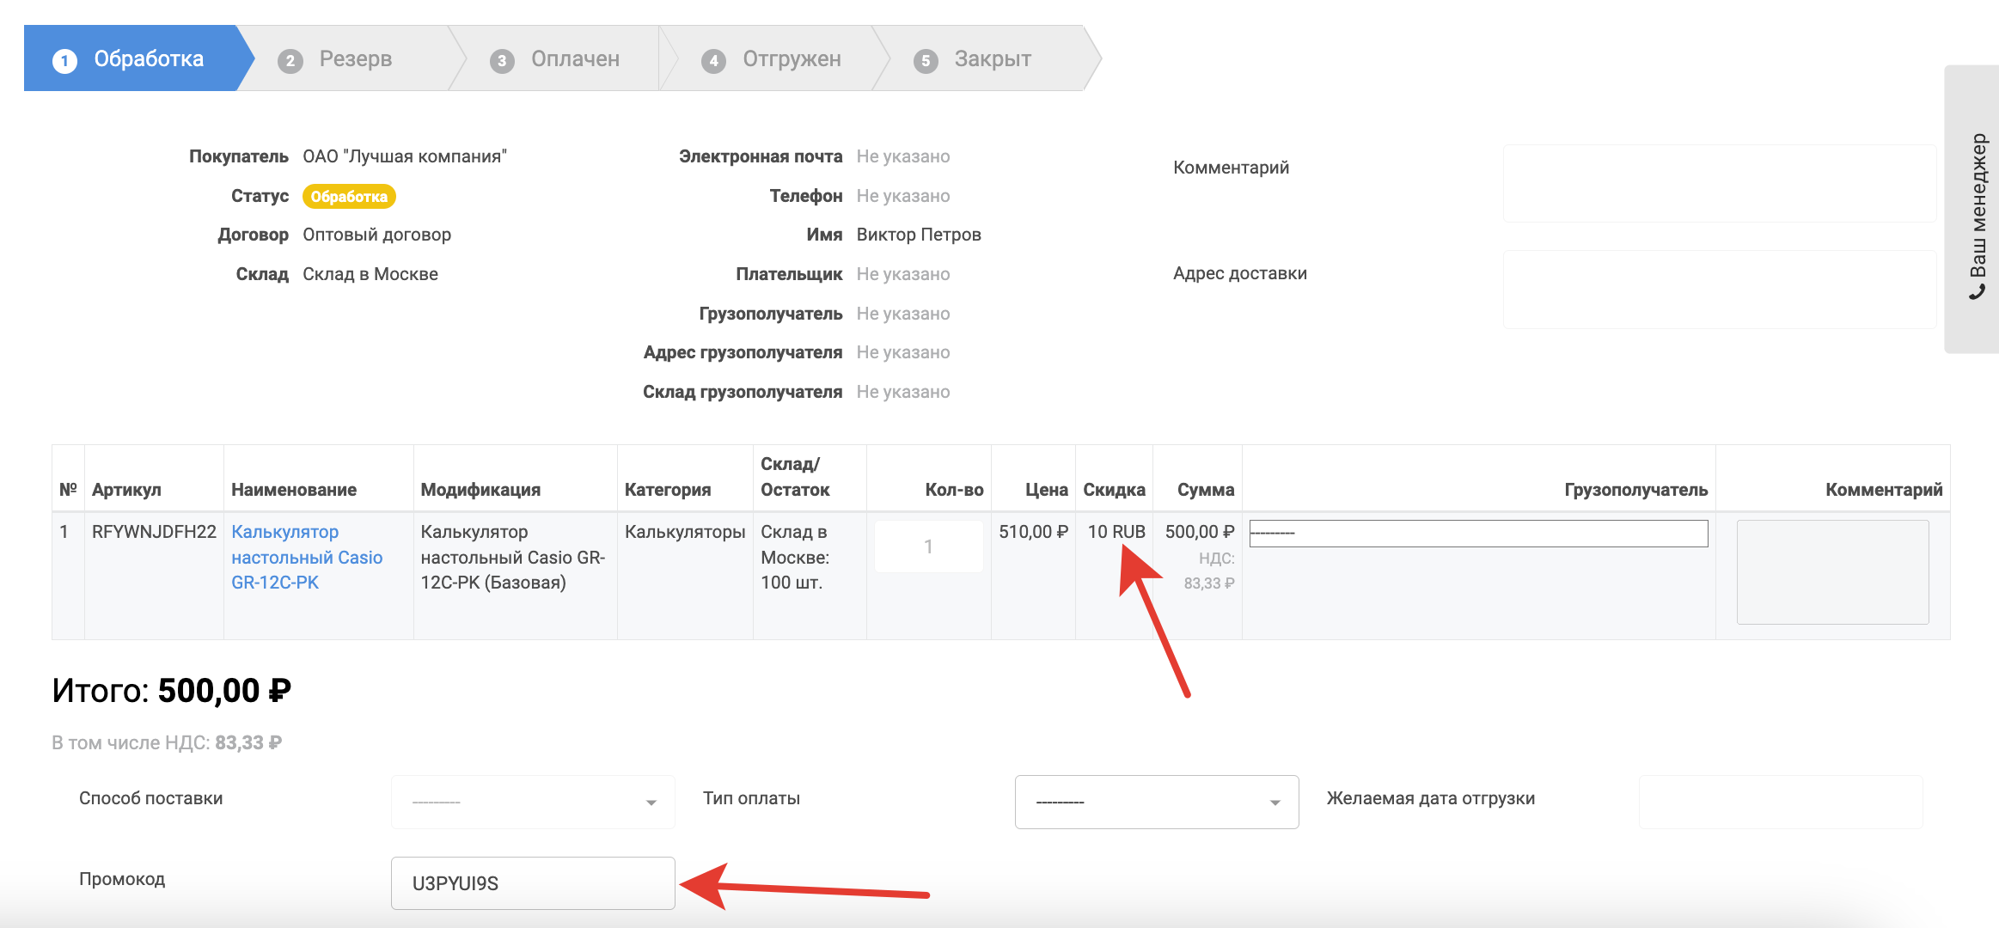Image resolution: width=1999 pixels, height=928 pixels.
Task: Click the Адрес доставки text area
Action: [x=1719, y=289]
